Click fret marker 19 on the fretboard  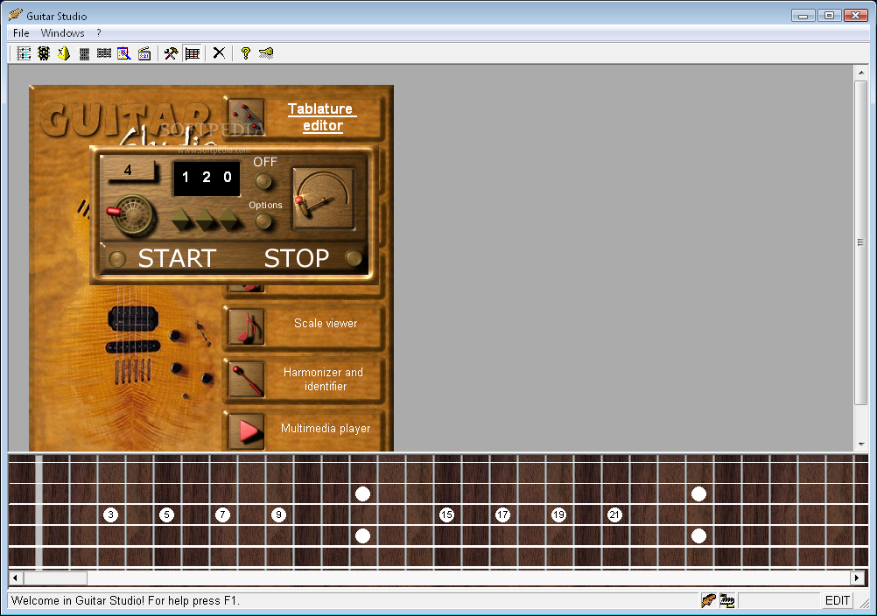pyautogui.click(x=558, y=514)
